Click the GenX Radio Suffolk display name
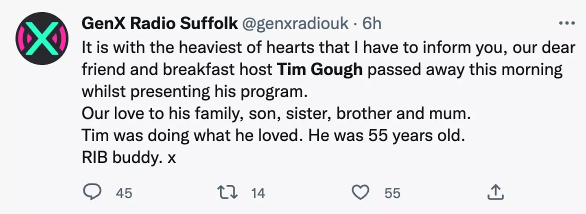 click(x=160, y=24)
